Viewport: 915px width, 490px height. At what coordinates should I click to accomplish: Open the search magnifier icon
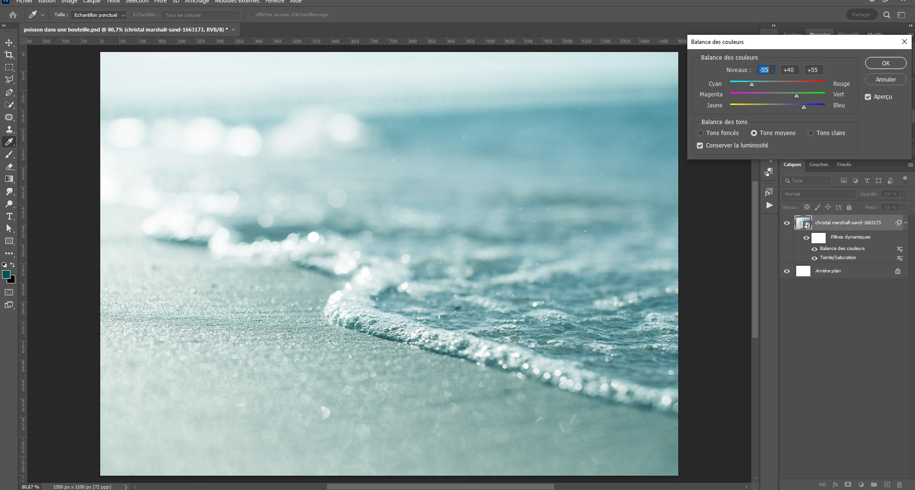click(x=887, y=15)
